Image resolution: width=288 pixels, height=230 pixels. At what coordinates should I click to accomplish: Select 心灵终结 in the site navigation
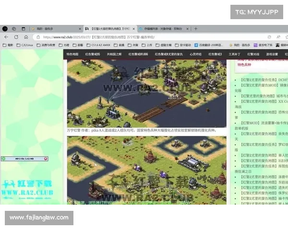click(197, 55)
